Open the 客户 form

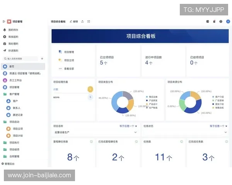[12, 101]
